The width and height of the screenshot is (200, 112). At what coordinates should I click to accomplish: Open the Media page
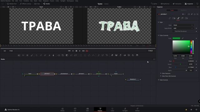[62, 110]
